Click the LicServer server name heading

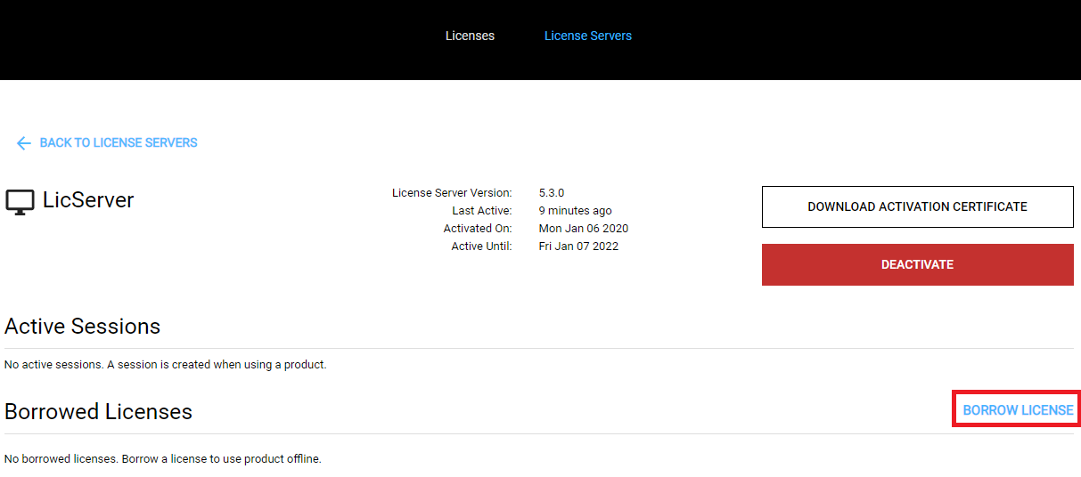[x=88, y=200]
